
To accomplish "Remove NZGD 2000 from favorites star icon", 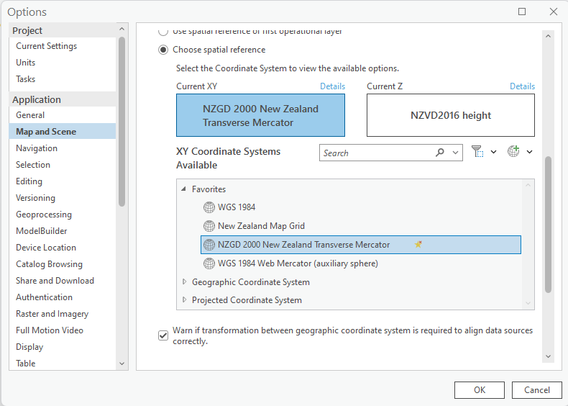I will click(x=418, y=245).
